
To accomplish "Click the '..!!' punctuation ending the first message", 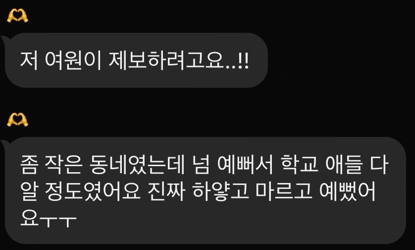I will 237,62.
